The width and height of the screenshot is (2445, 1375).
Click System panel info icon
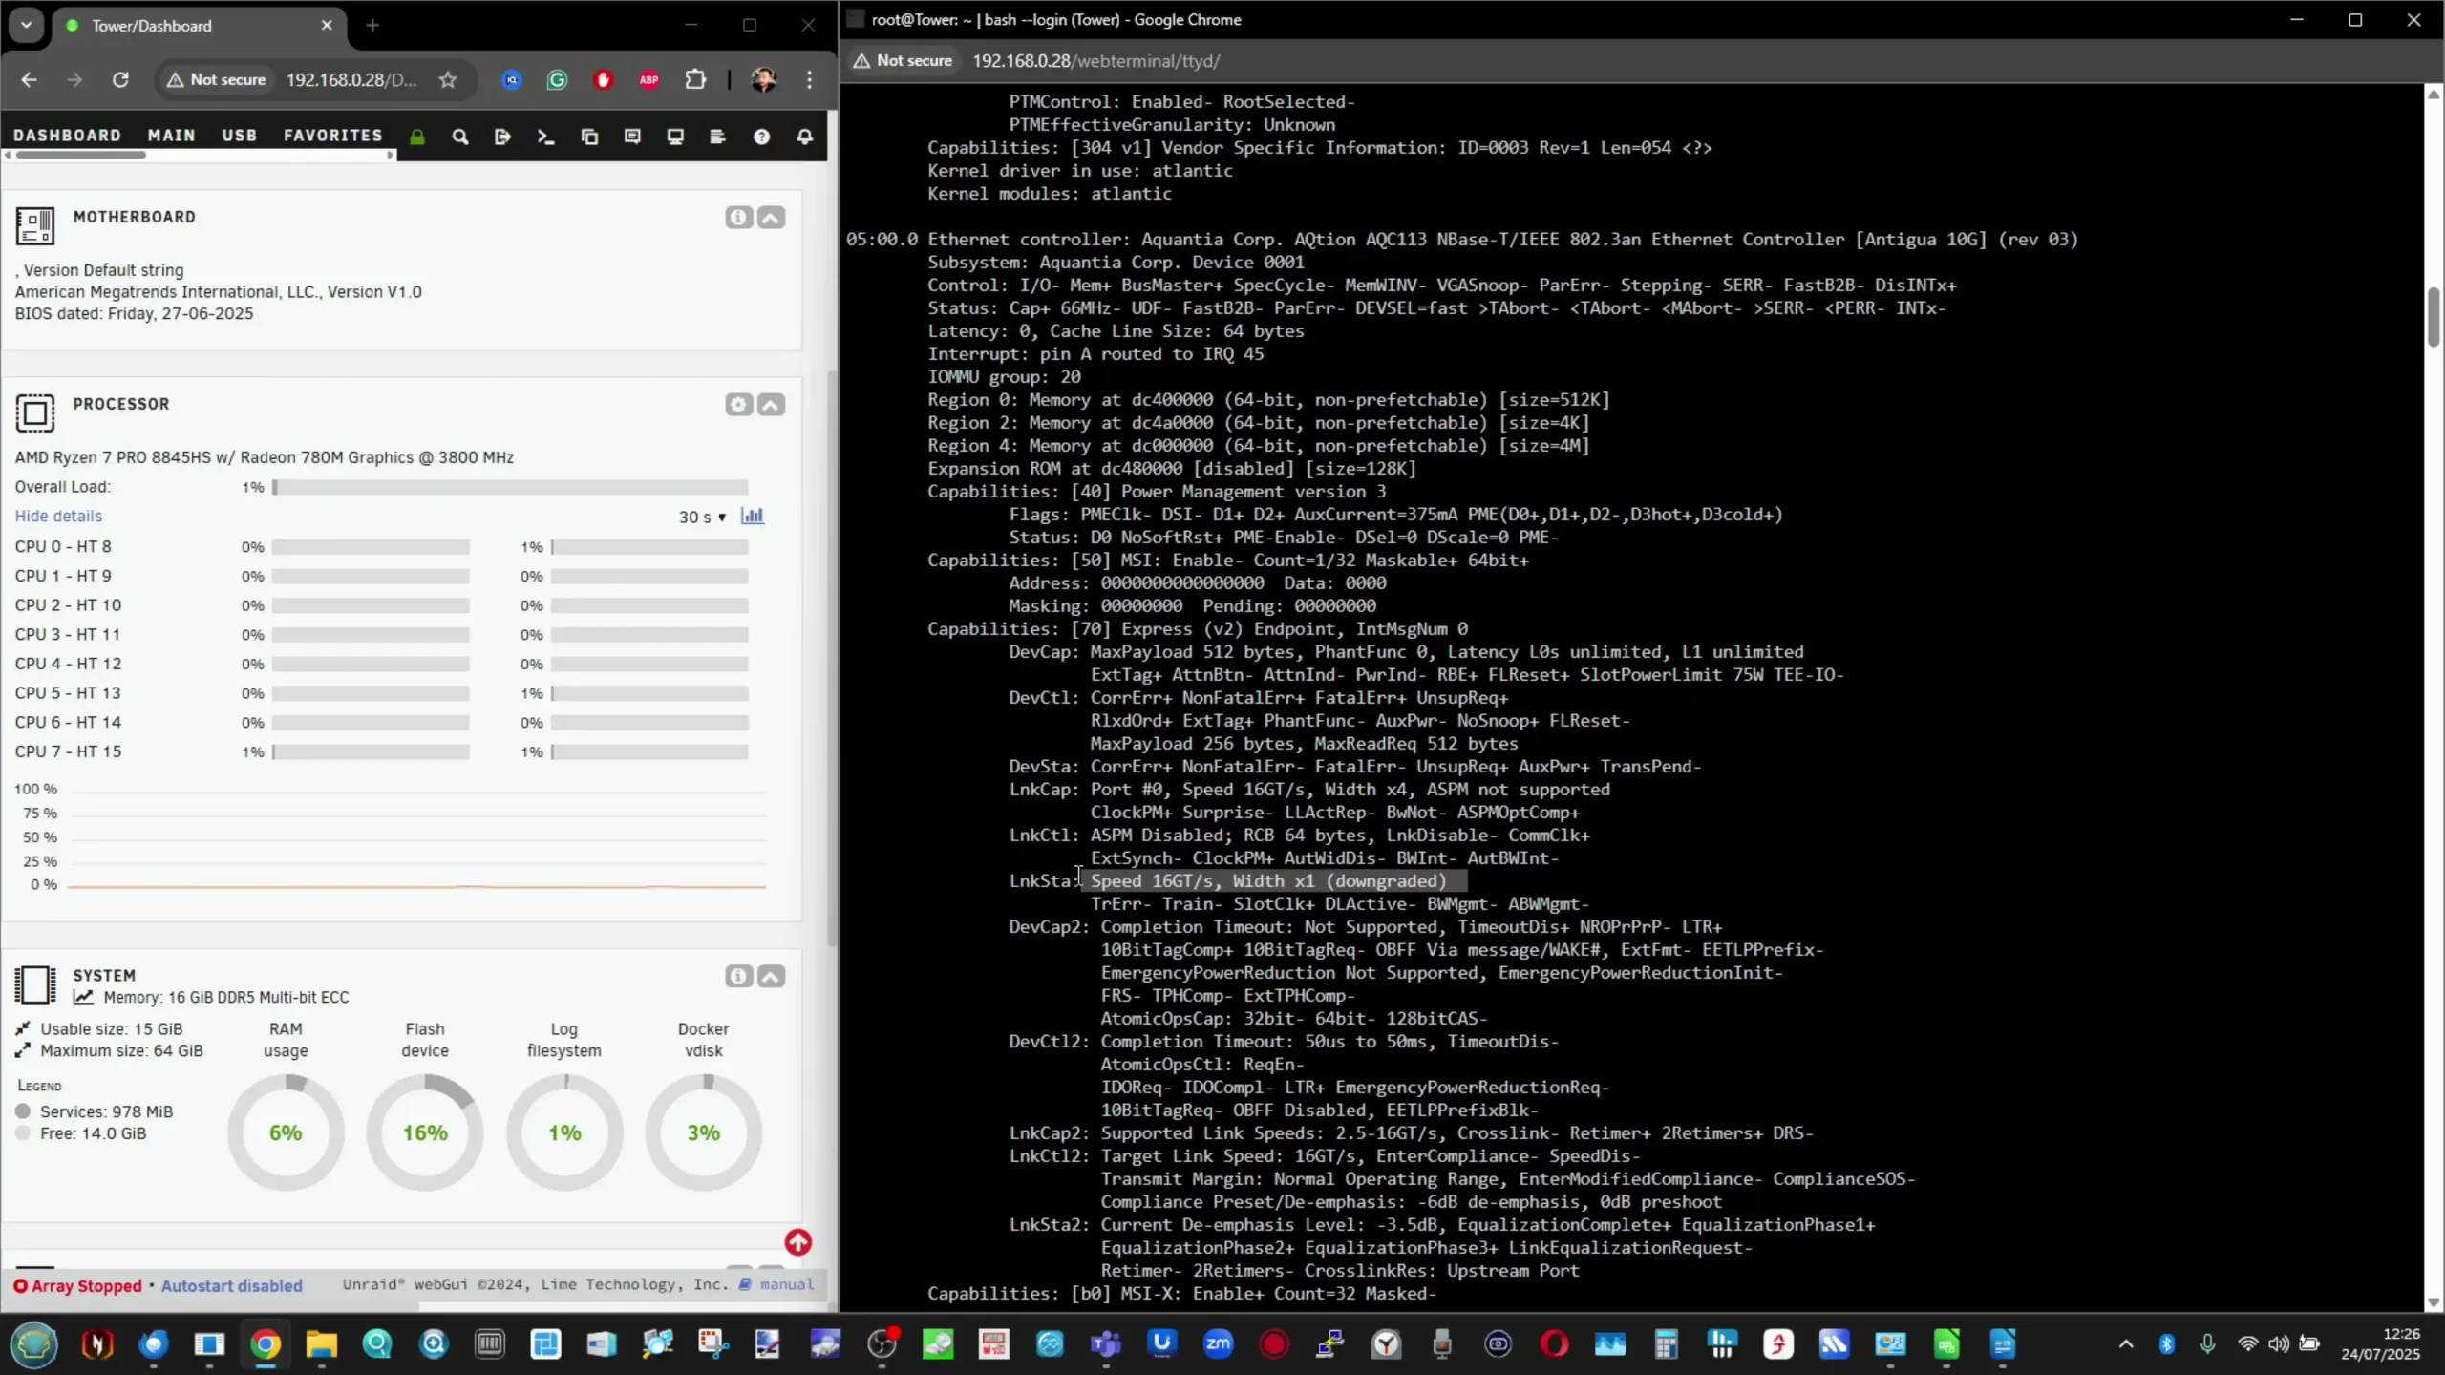(x=738, y=976)
